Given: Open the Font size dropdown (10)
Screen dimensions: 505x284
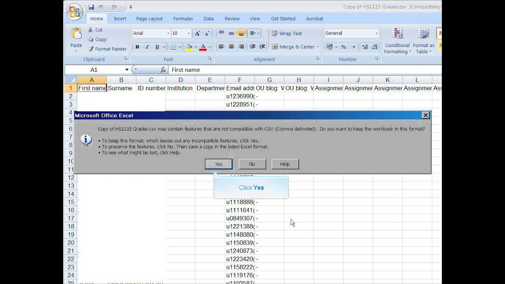Looking at the screenshot, I should click(x=189, y=34).
